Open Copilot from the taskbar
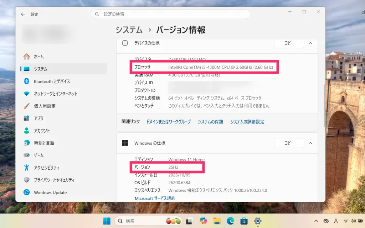 click(x=204, y=221)
